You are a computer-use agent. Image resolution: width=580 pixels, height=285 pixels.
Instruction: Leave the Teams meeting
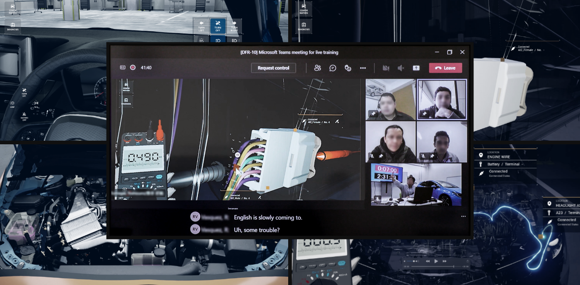(x=445, y=68)
